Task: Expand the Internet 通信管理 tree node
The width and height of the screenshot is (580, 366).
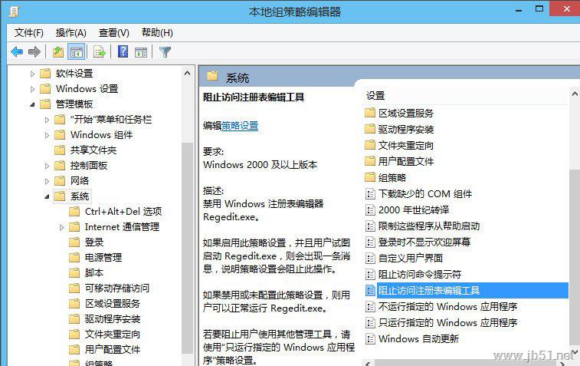Action: 61,227
